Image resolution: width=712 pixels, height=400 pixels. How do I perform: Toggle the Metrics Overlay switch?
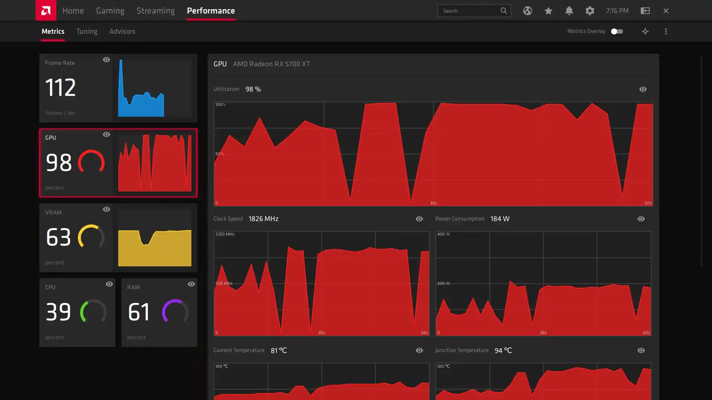617,31
